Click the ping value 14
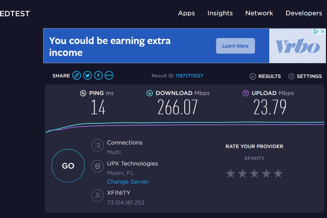Image resolution: width=327 pixels, height=218 pixels. [x=98, y=107]
